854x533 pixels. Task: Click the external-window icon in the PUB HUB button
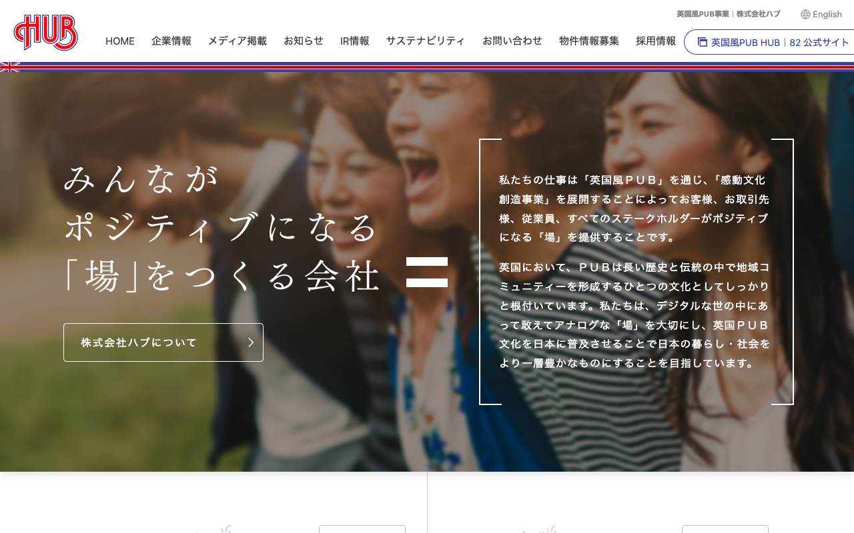703,42
